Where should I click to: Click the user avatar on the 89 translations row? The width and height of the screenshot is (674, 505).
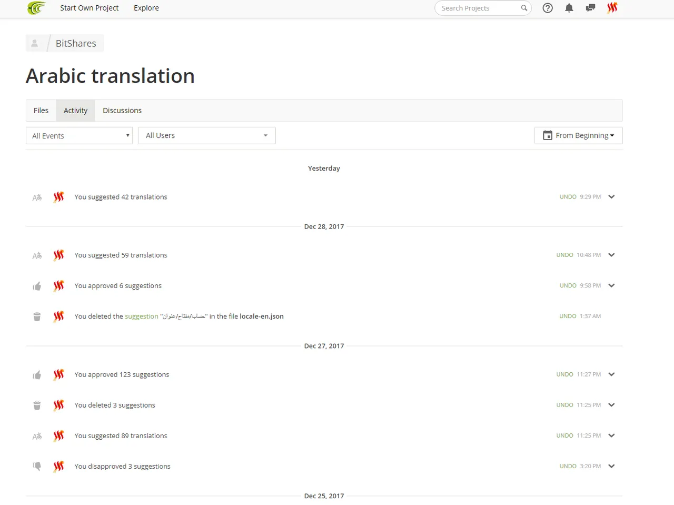pyautogui.click(x=58, y=435)
